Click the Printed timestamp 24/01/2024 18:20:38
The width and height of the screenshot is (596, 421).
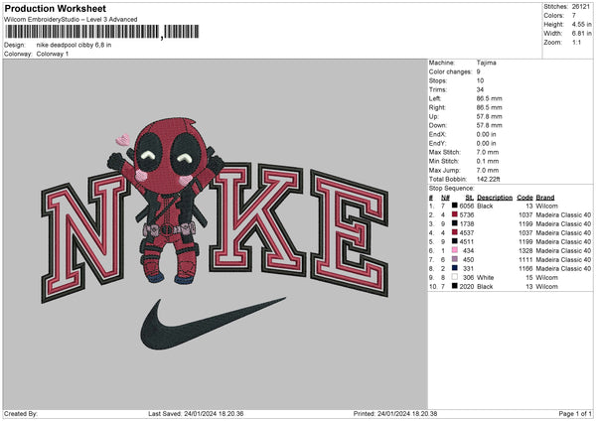(407, 413)
